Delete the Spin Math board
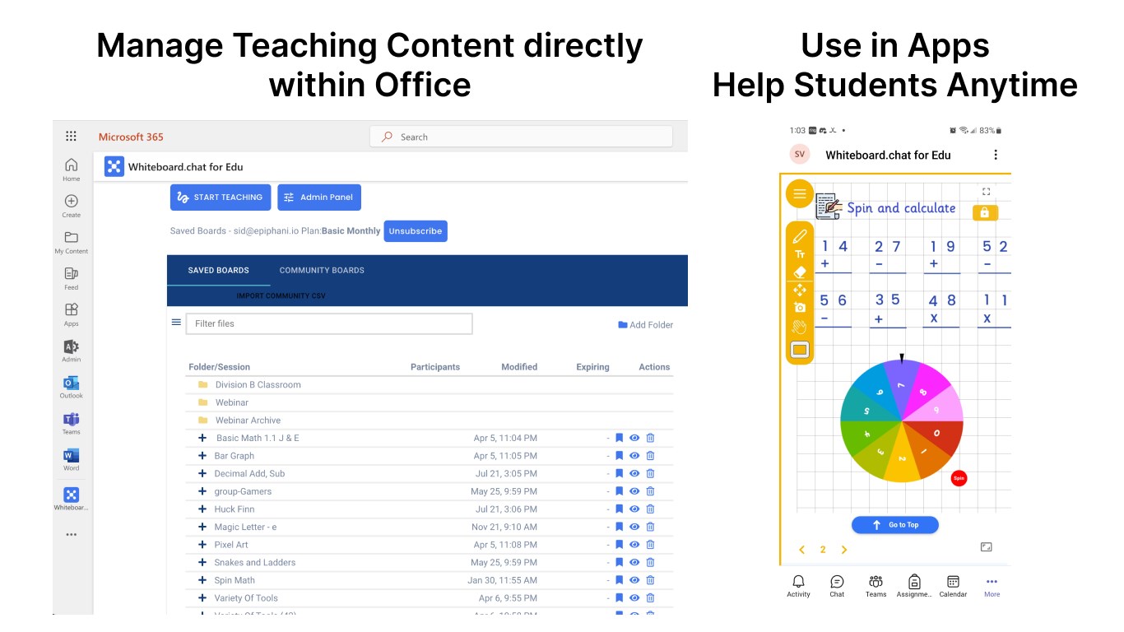The width and height of the screenshot is (1124, 632). click(650, 580)
